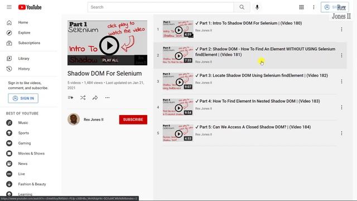Image resolution: width=357 pixels, height=201 pixels.
Task: Click Rex Jones II under Part 1 title
Action: [204, 30]
